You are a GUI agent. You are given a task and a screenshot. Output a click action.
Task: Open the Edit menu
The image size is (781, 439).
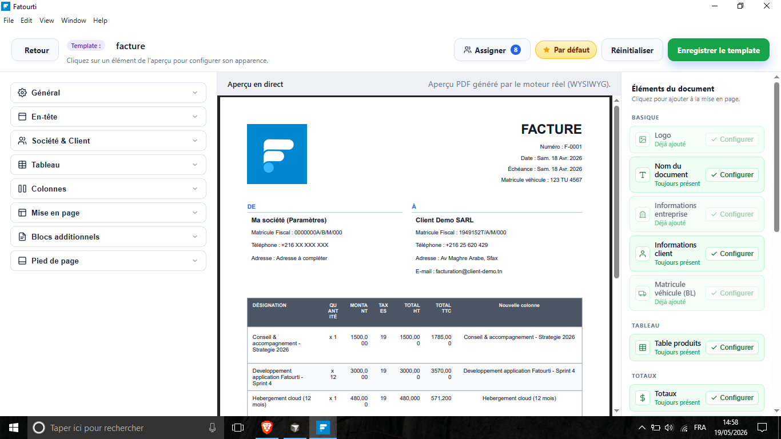26,21
